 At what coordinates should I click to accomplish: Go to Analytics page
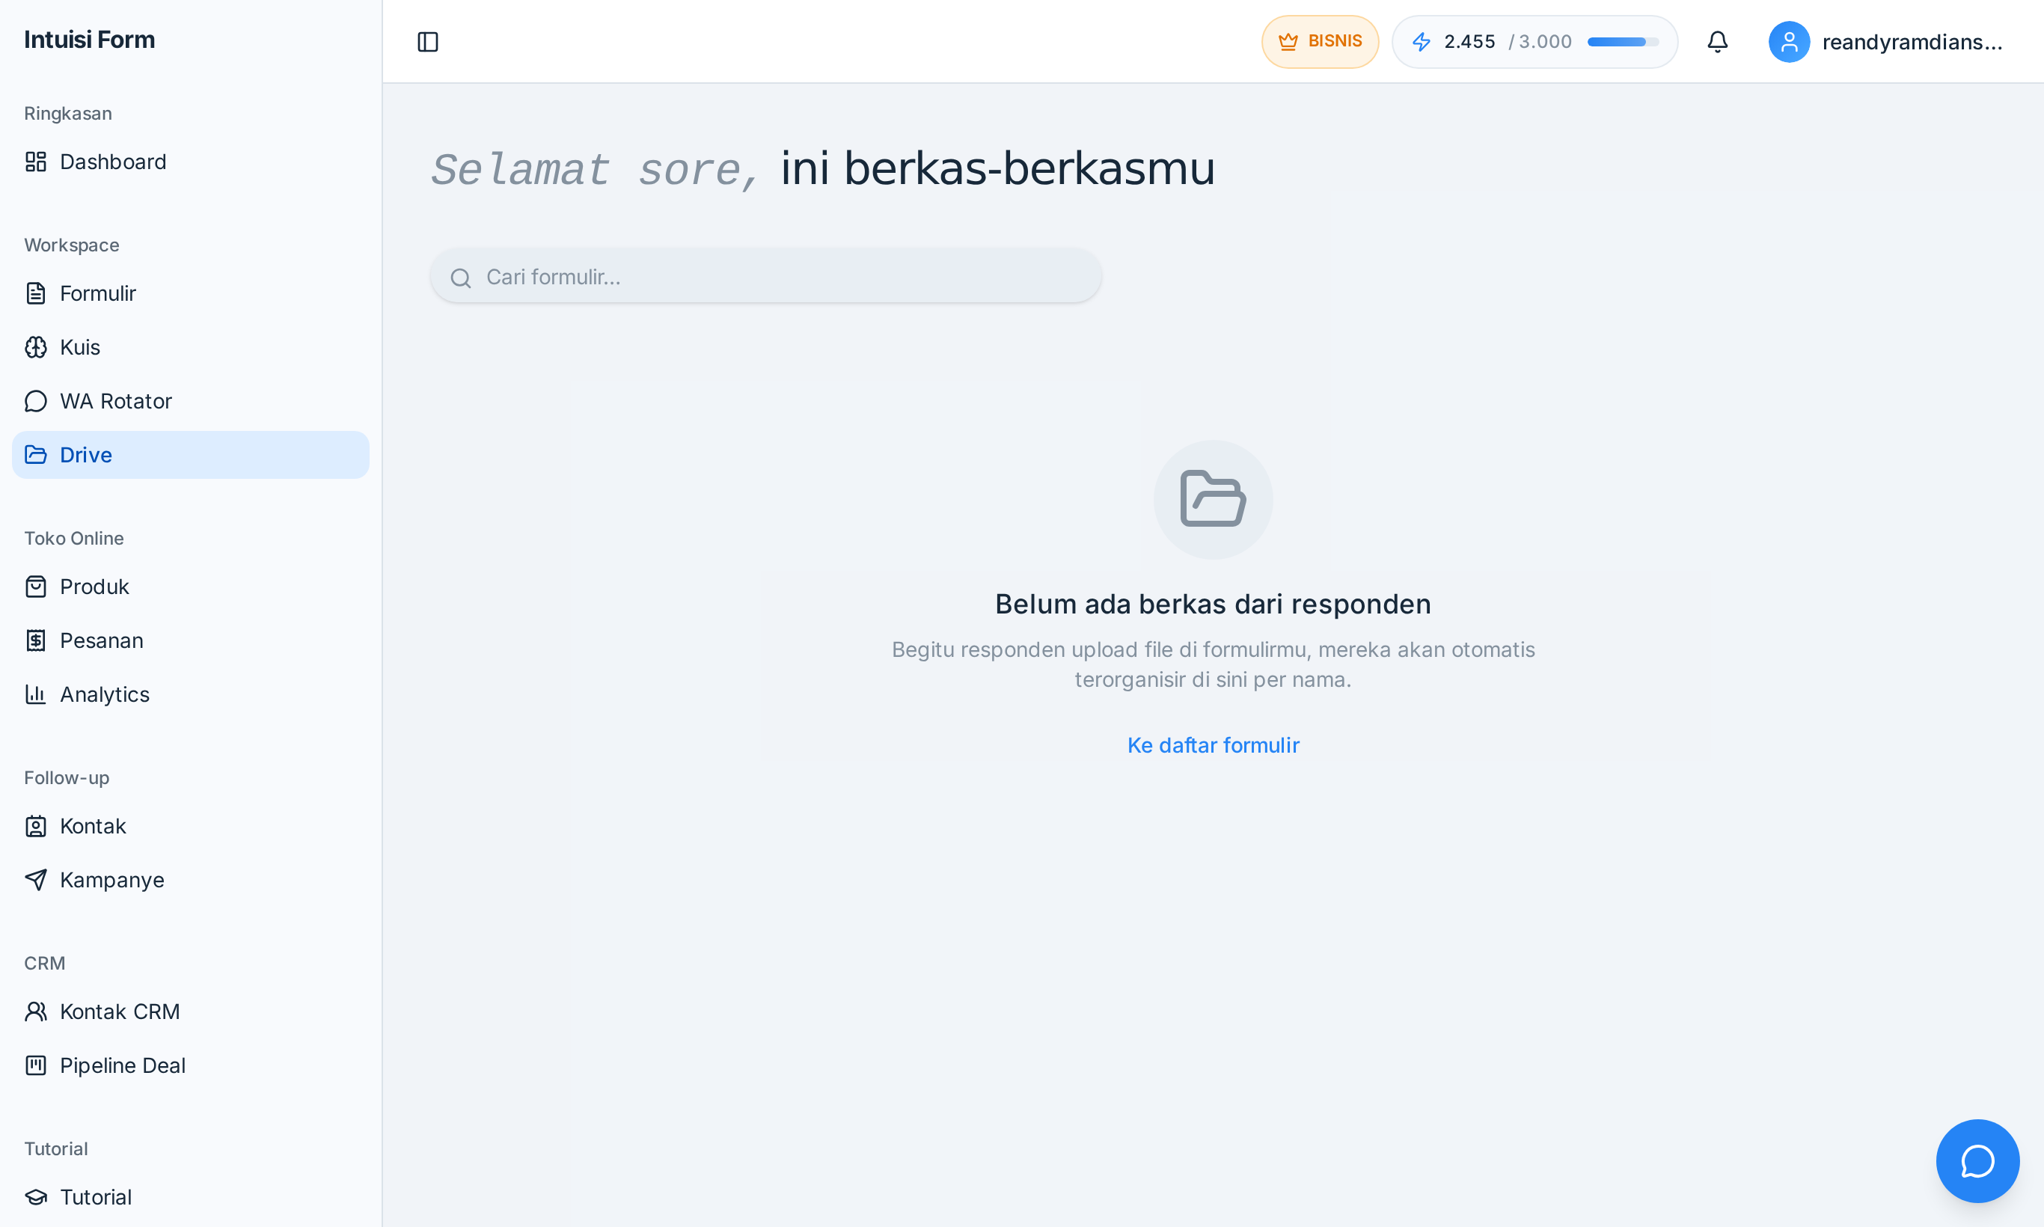[x=190, y=694]
